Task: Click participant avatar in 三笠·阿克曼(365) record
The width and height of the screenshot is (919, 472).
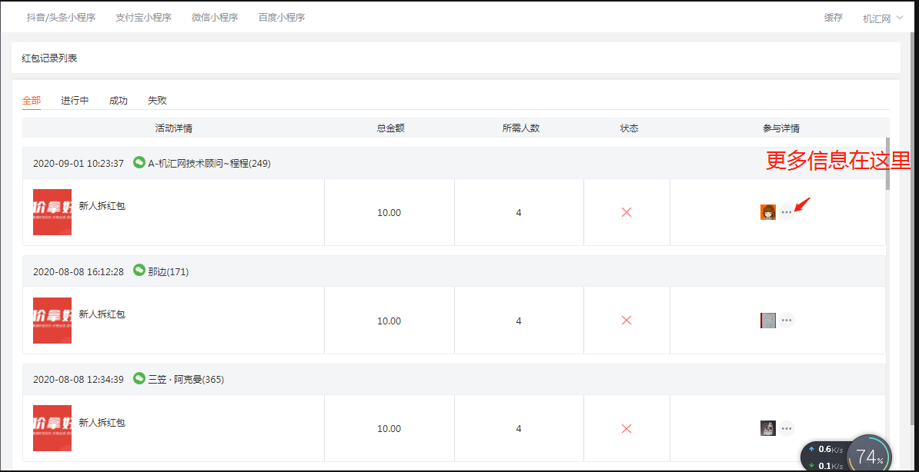Action: 768,428
